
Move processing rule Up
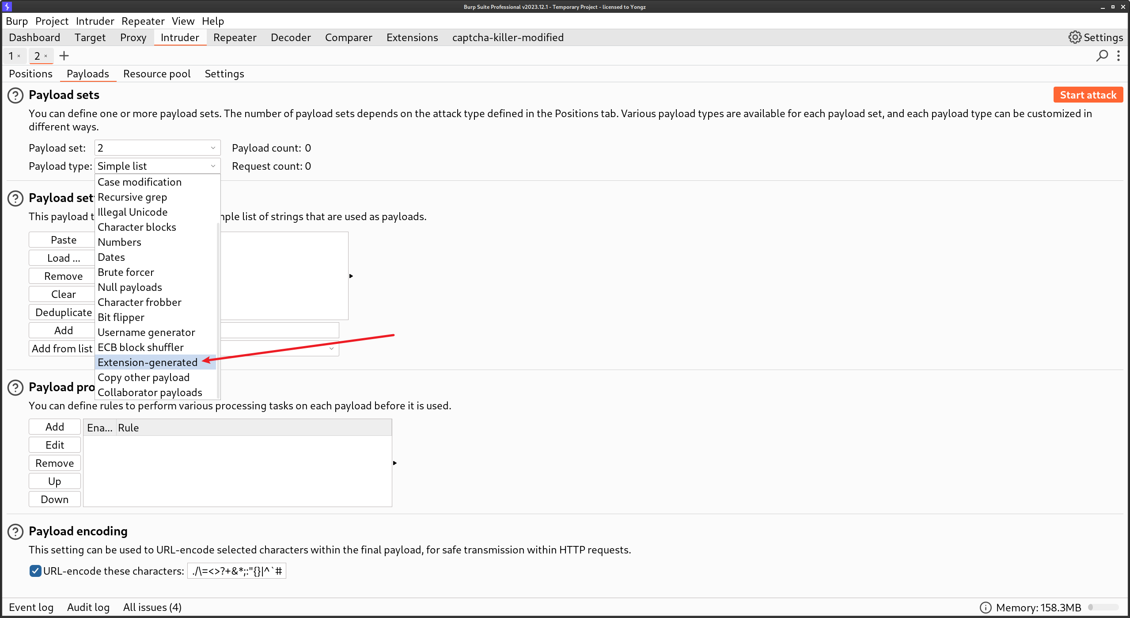pyautogui.click(x=55, y=481)
